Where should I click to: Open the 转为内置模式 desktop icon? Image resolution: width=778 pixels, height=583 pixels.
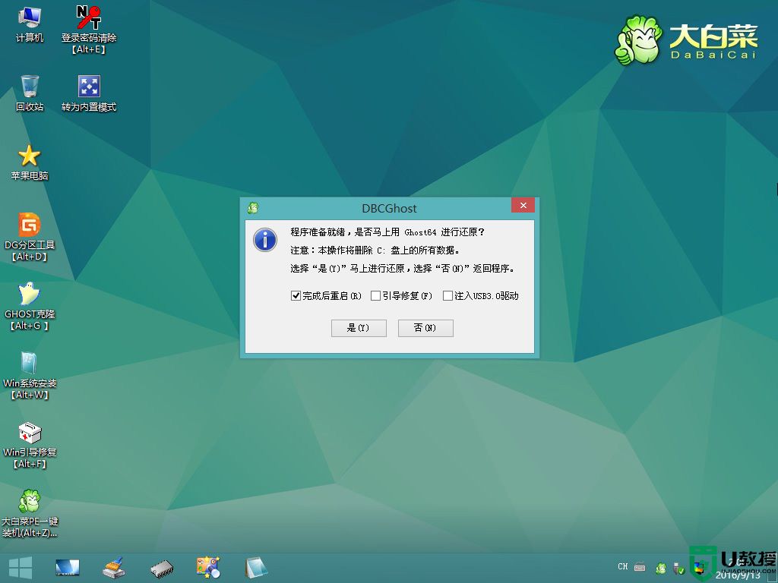(x=89, y=93)
